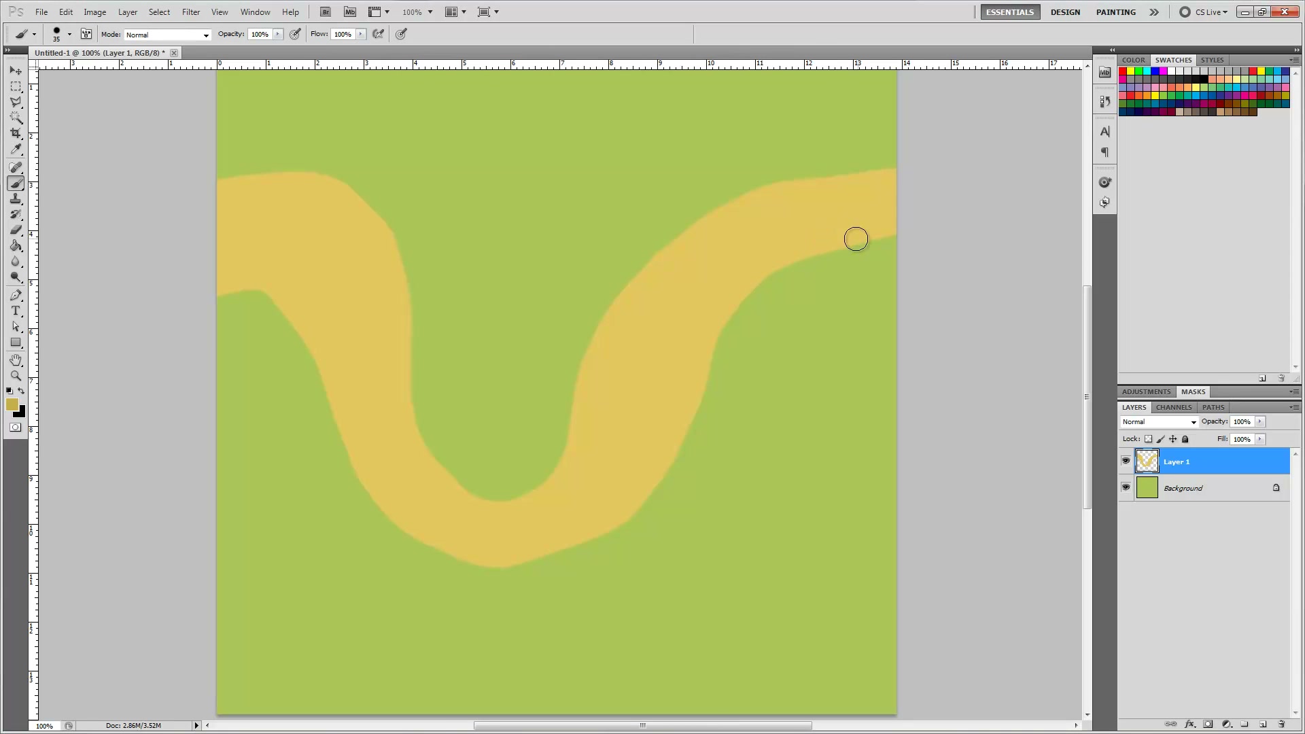Switch to the Color tab
The image size is (1305, 734).
tap(1134, 60)
